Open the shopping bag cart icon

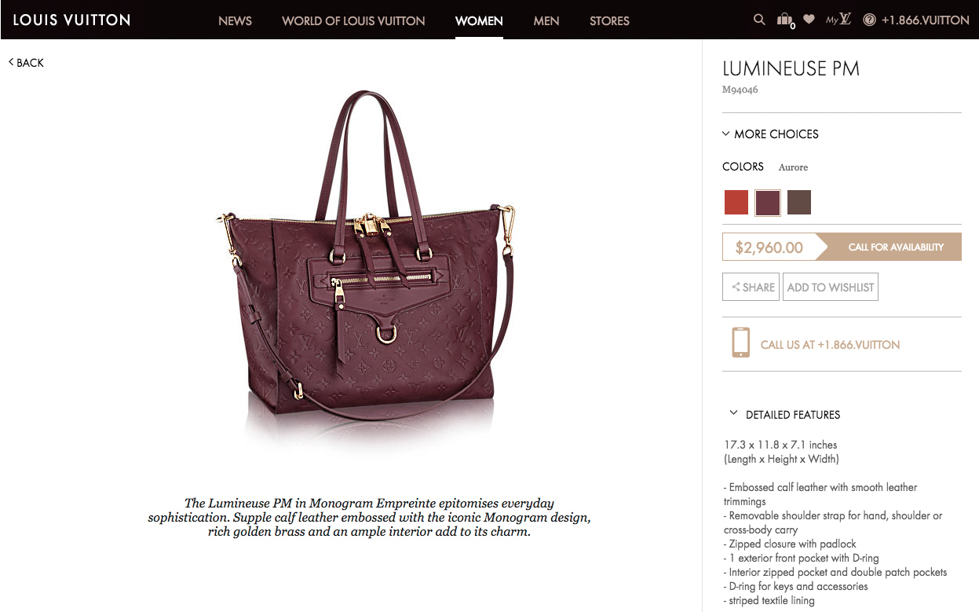click(784, 20)
